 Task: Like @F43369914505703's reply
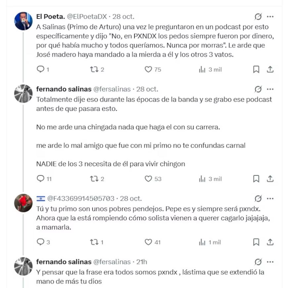148,242
